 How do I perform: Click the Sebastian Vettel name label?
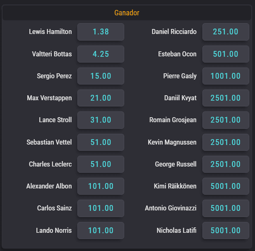click(x=49, y=142)
